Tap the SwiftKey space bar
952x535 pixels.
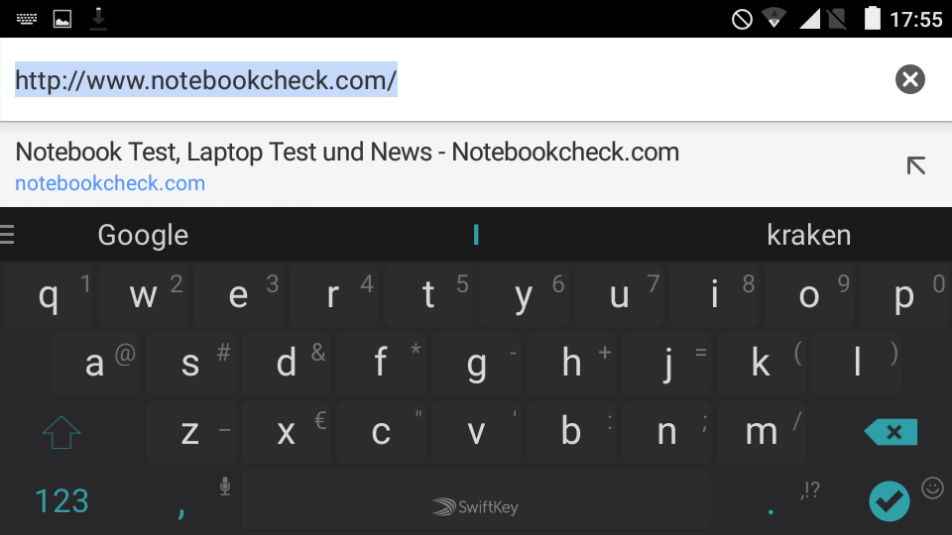point(476,499)
